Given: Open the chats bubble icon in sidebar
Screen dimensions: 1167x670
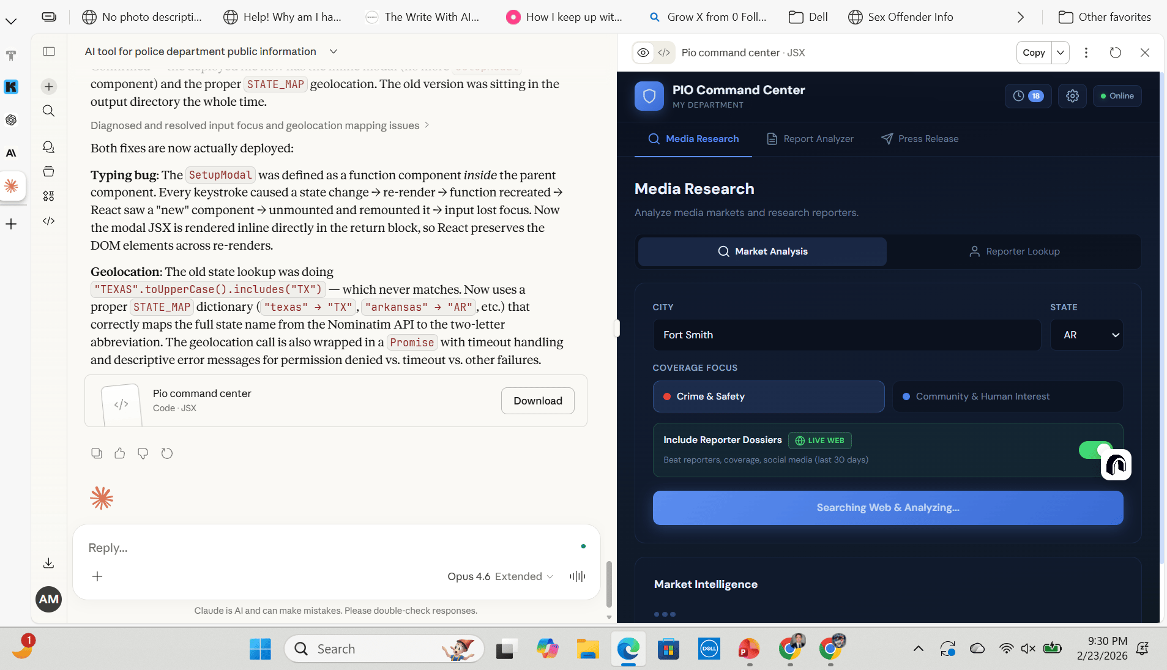Looking at the screenshot, I should tap(49, 147).
